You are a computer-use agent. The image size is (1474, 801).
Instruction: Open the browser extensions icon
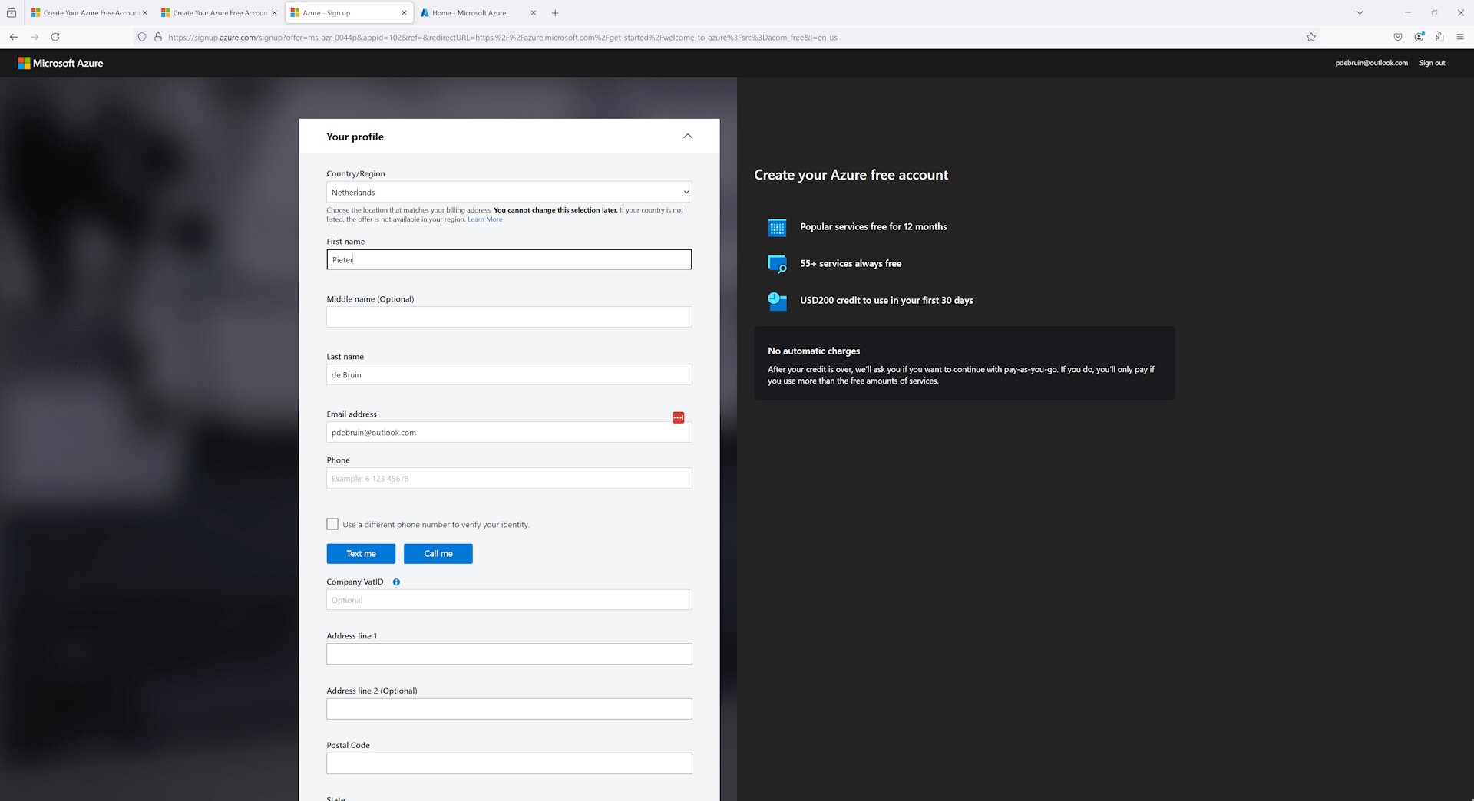pyautogui.click(x=1439, y=37)
